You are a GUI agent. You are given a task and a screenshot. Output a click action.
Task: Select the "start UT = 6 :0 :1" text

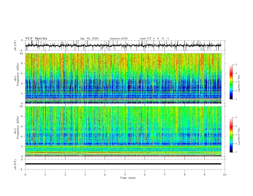tap(154, 38)
